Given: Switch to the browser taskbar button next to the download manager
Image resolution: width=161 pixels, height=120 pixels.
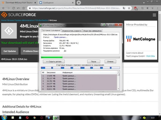Looking at the screenshot, I should 49,118.
